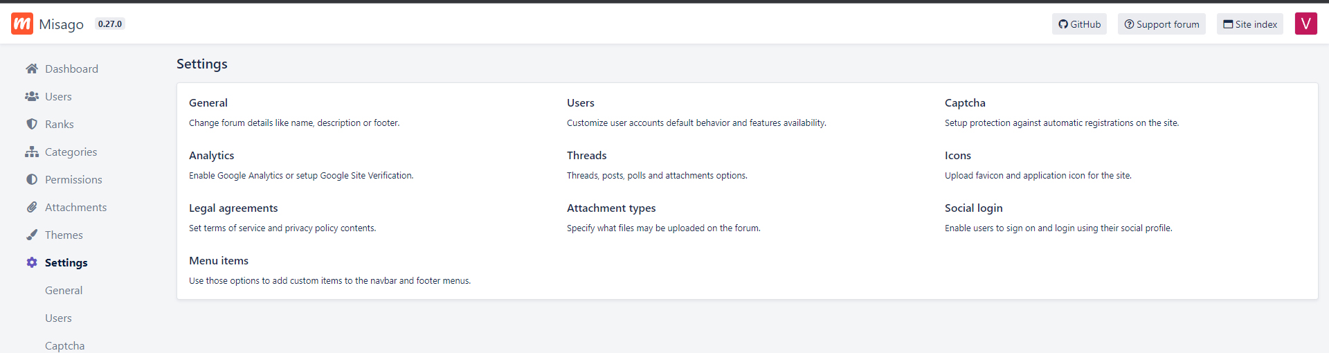This screenshot has width=1329, height=353.
Task: Click the Support forum button
Action: pyautogui.click(x=1161, y=24)
